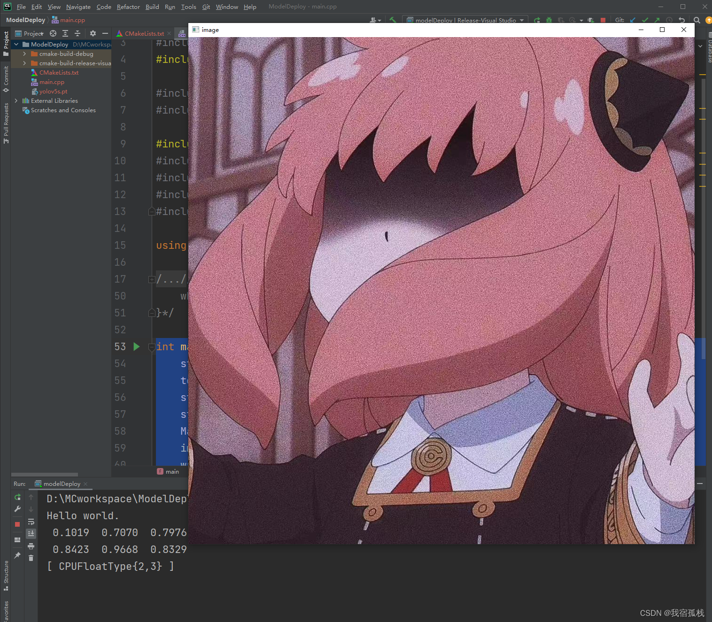Screen dimensions: 712x622
Task: Open the Project view selector dropdown
Action: point(30,33)
